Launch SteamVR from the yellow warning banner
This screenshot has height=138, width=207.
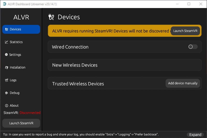(x=185, y=31)
